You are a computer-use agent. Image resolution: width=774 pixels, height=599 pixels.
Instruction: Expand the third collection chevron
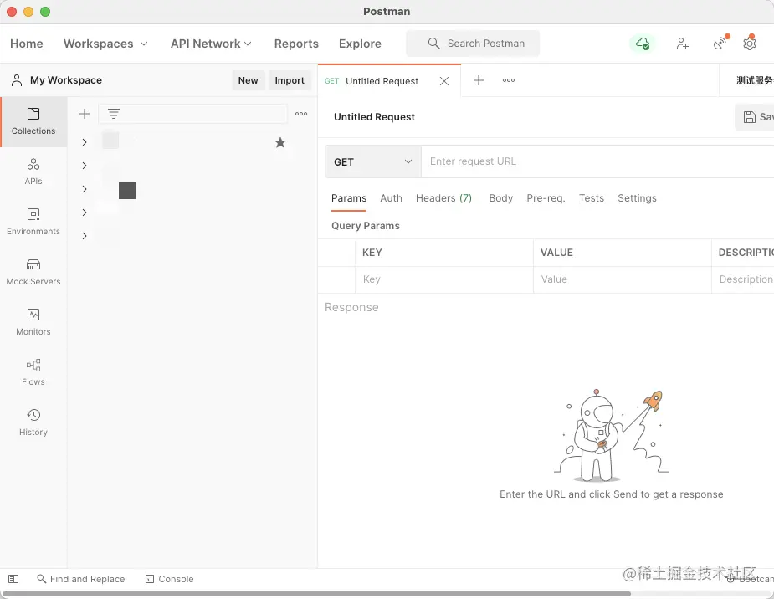(x=85, y=189)
